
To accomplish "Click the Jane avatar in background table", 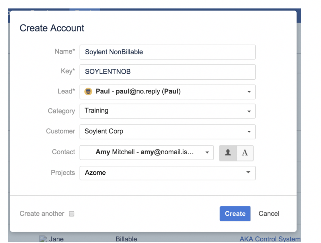I will coord(43,239).
